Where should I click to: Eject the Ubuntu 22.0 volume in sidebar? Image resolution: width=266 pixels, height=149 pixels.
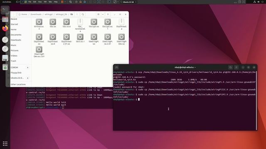coord(28,78)
